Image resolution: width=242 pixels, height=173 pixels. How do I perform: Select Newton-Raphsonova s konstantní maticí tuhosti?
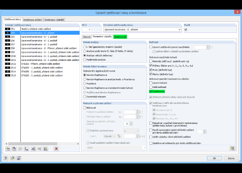pyautogui.click(x=84, y=88)
